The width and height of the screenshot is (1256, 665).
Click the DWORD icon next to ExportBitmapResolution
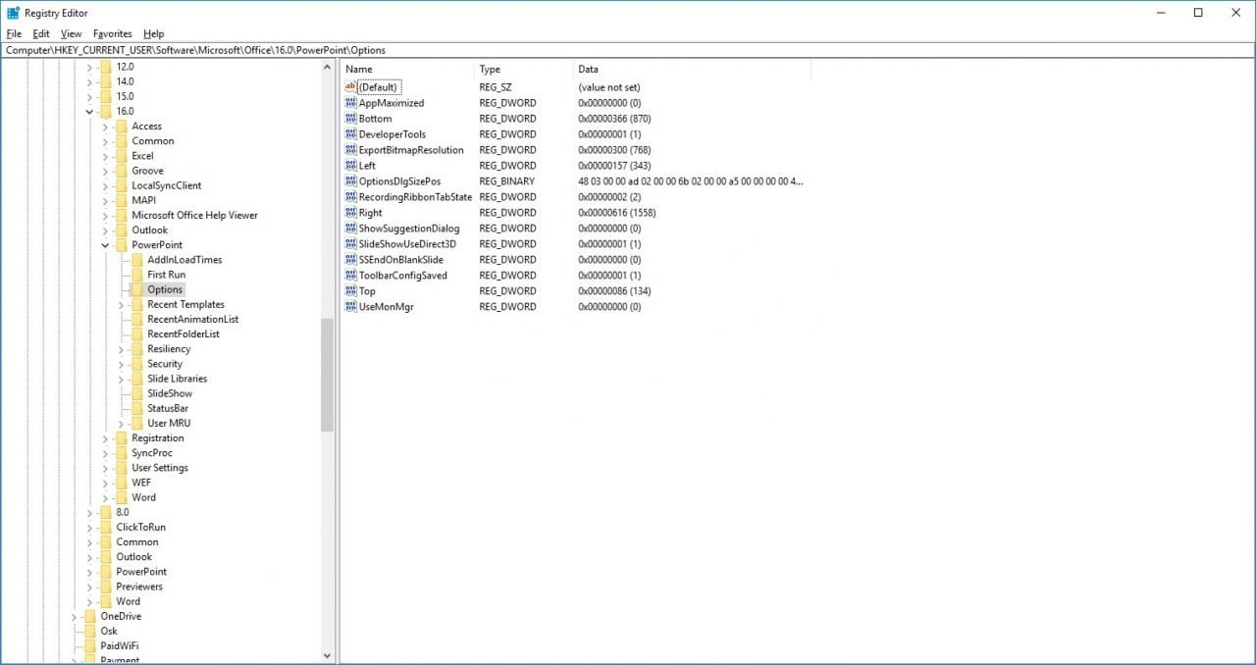[x=350, y=150]
